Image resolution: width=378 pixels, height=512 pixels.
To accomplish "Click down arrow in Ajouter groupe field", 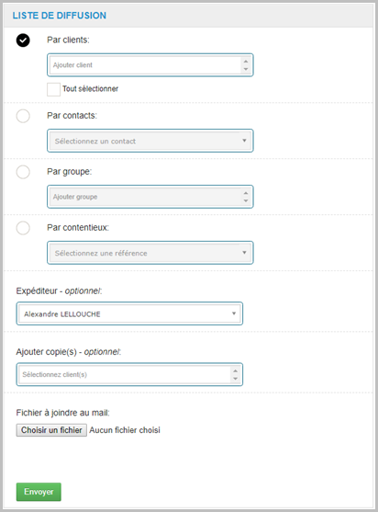I will [x=246, y=200].
